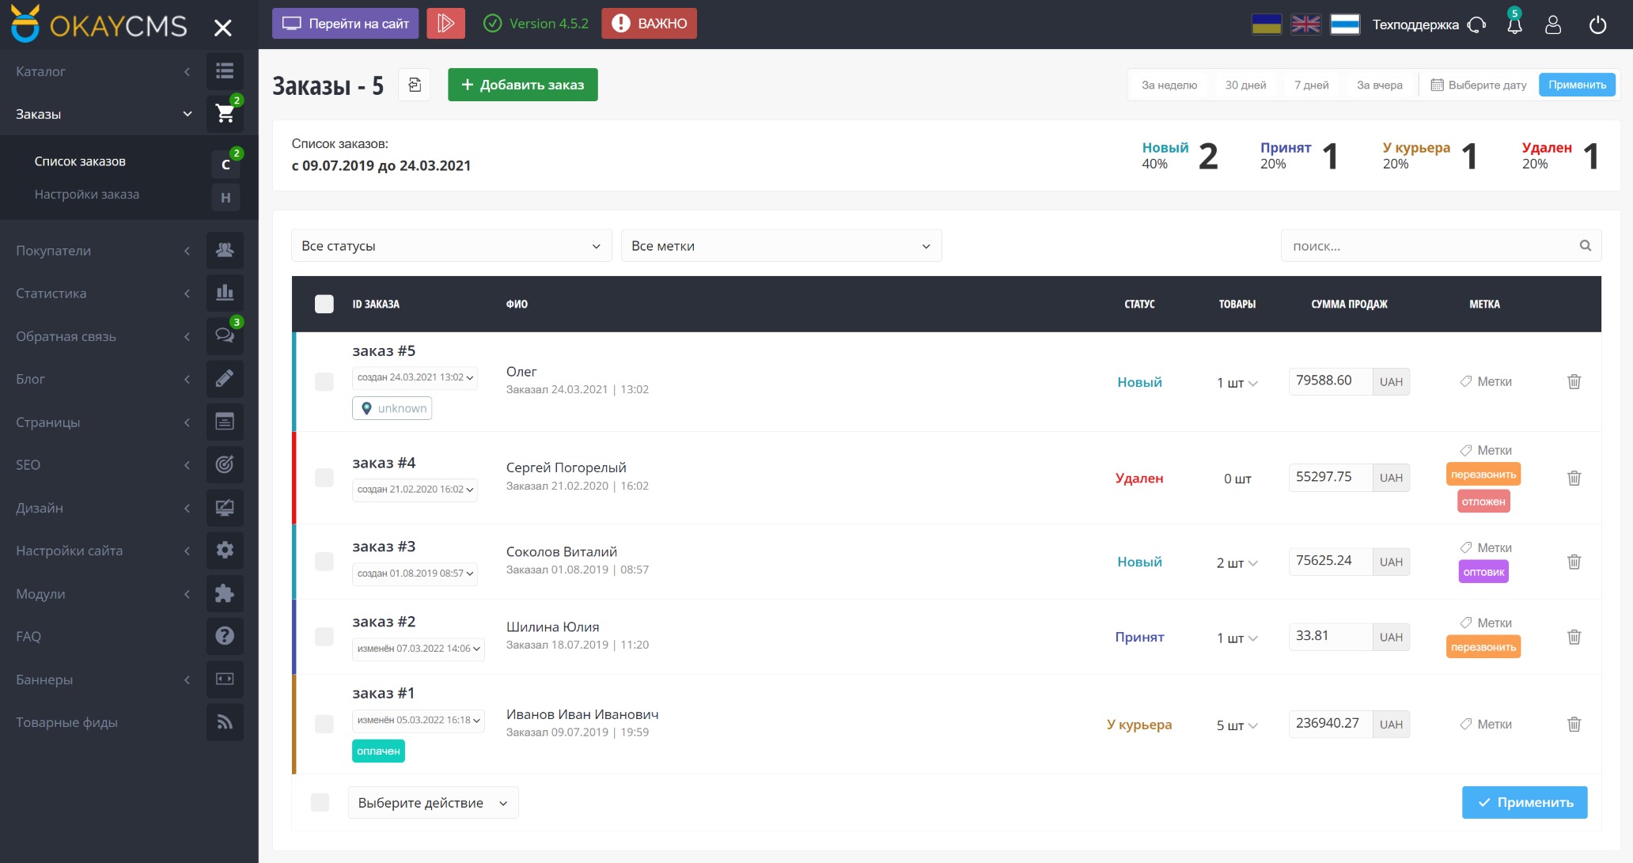Click the export orders icon near title
This screenshot has height=863, width=1633.
(x=415, y=85)
